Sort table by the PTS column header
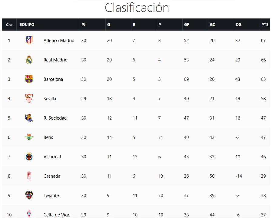The height and width of the screenshot is (224, 272). (265, 25)
